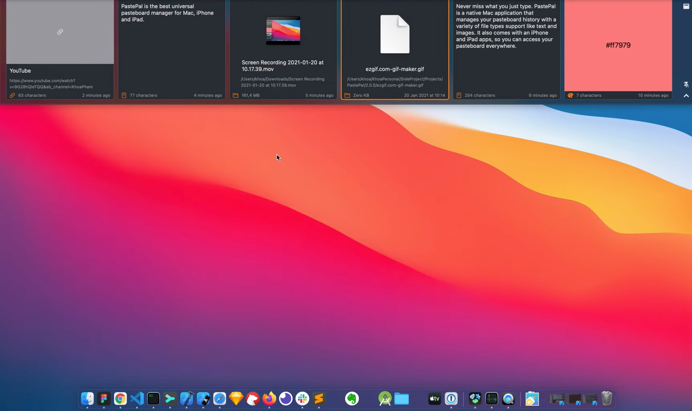Open Finder from the Dock

click(x=87, y=399)
